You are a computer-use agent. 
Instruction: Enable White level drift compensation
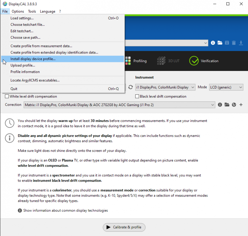pos(7,96)
